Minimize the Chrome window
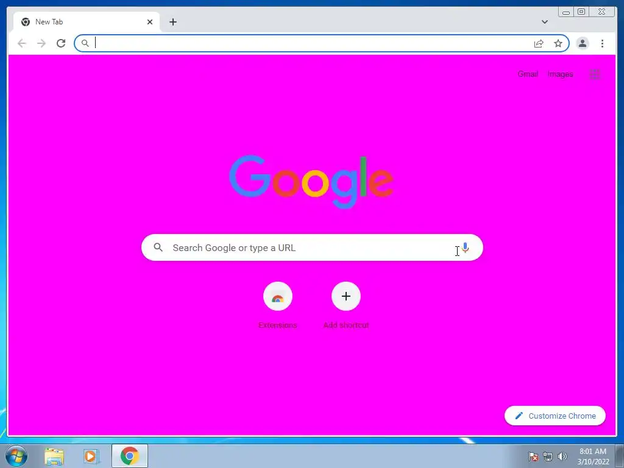The width and height of the screenshot is (624, 468). coord(566,12)
